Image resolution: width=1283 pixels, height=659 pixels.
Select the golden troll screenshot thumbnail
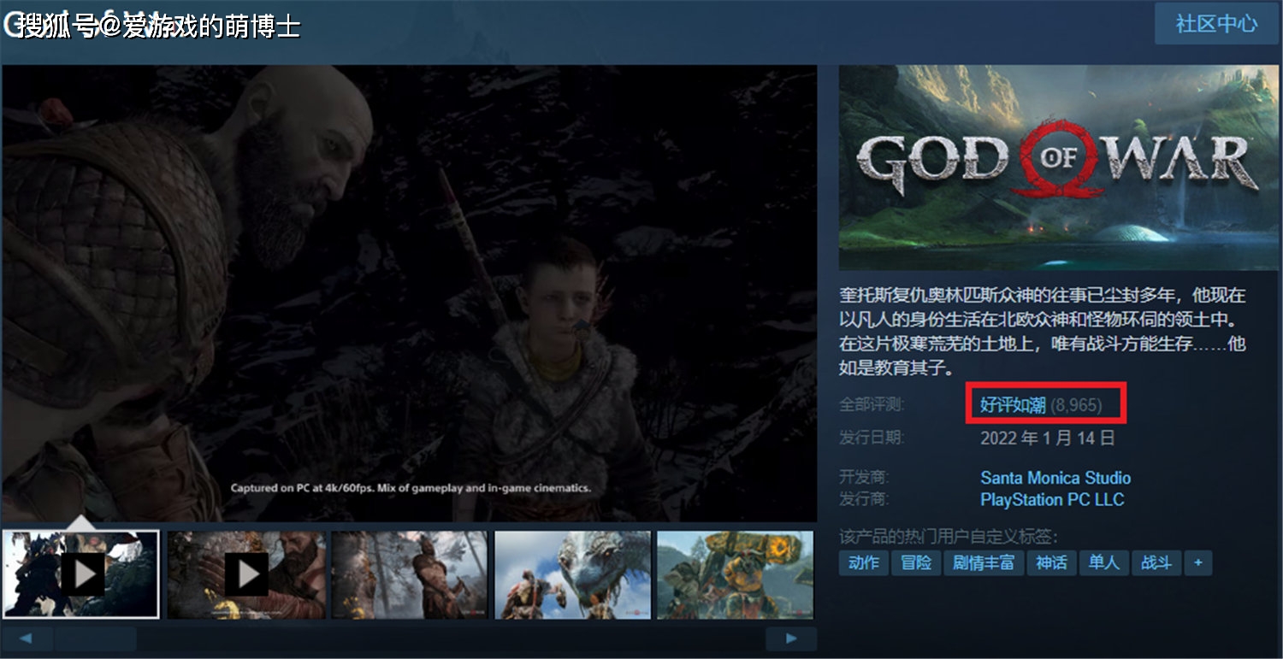736,574
